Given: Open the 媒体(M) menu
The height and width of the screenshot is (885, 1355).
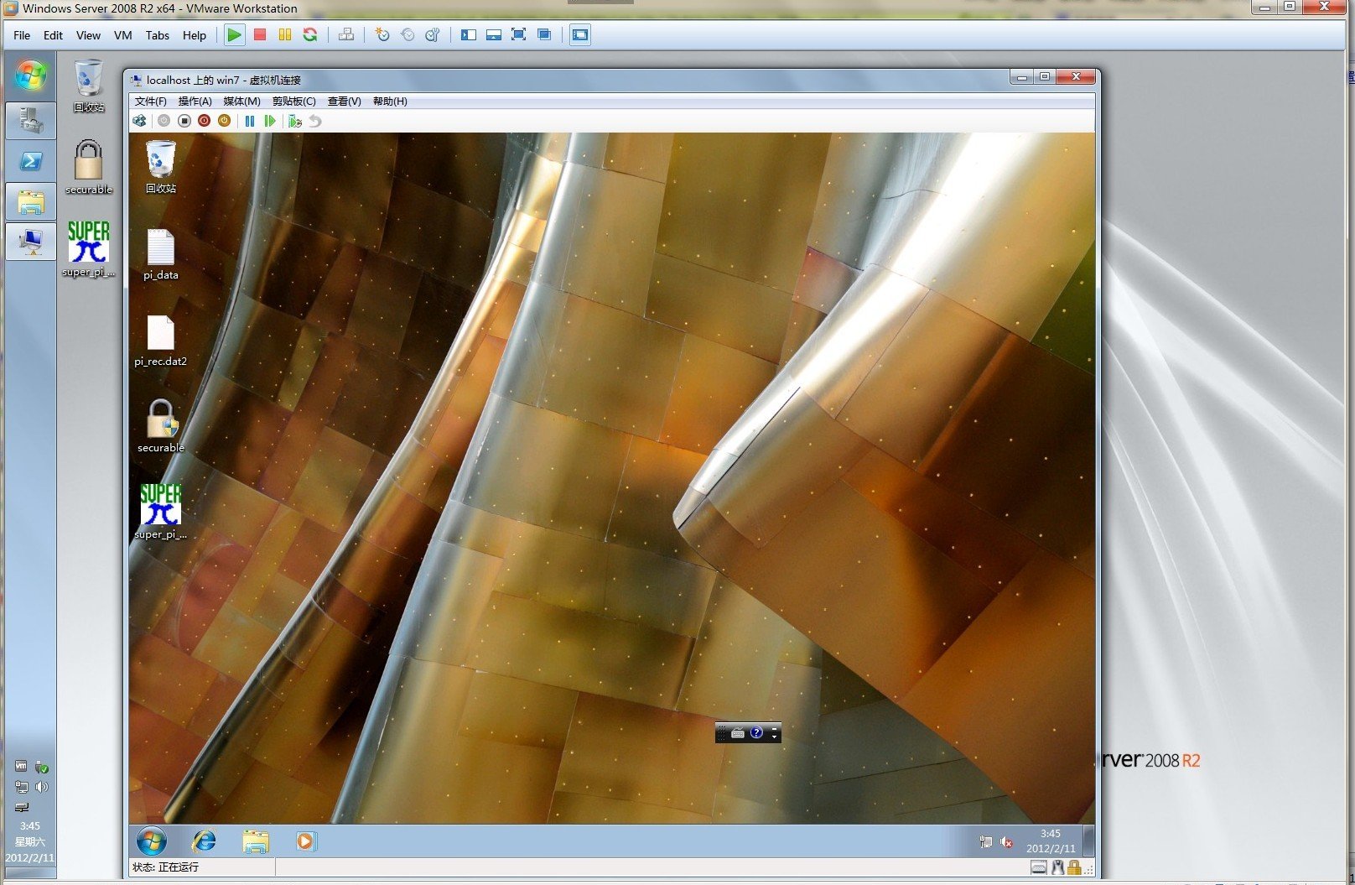Looking at the screenshot, I should [241, 102].
